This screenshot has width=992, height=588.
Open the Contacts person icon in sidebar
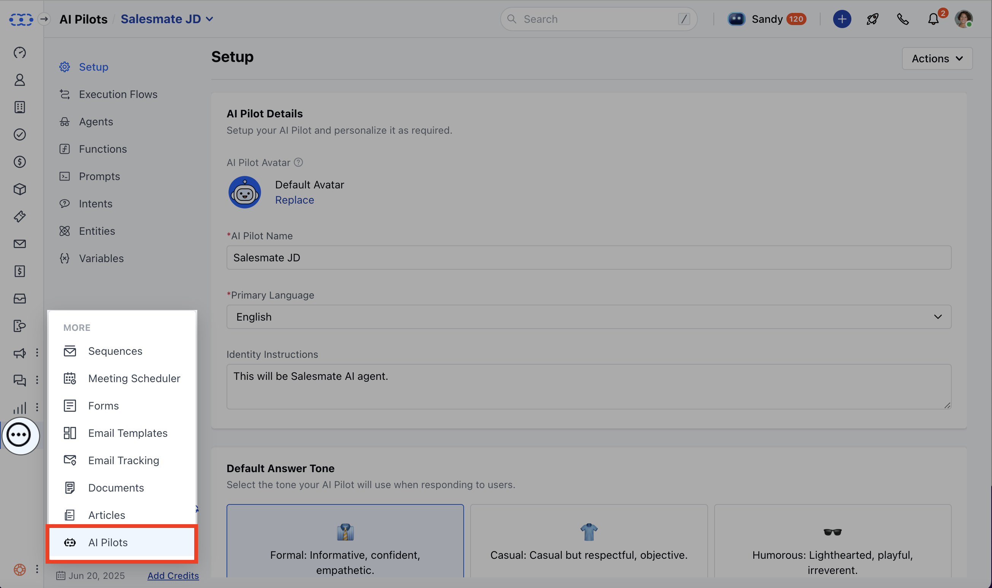pos(19,80)
